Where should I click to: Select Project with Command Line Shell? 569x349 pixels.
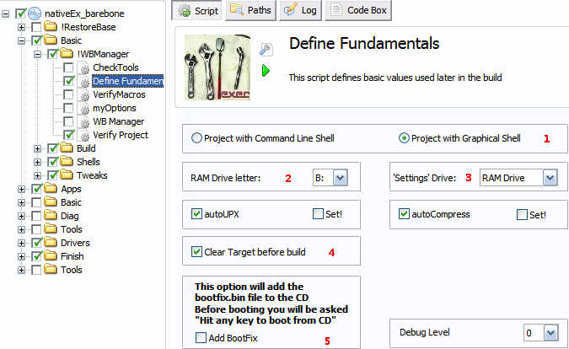coord(196,138)
